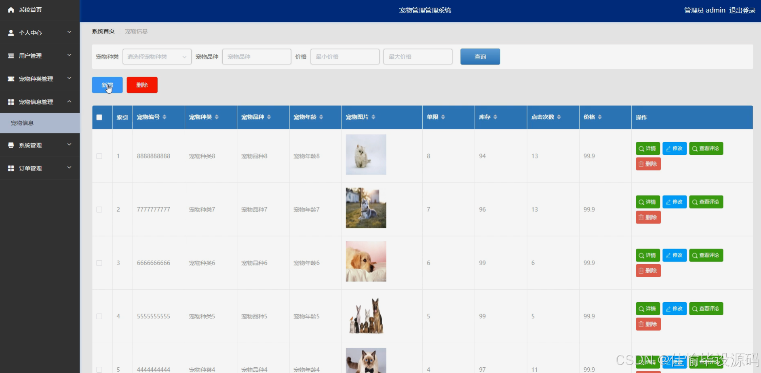The height and width of the screenshot is (373, 761).
Task: View comments for pet 6666666666
Action: tap(706, 255)
